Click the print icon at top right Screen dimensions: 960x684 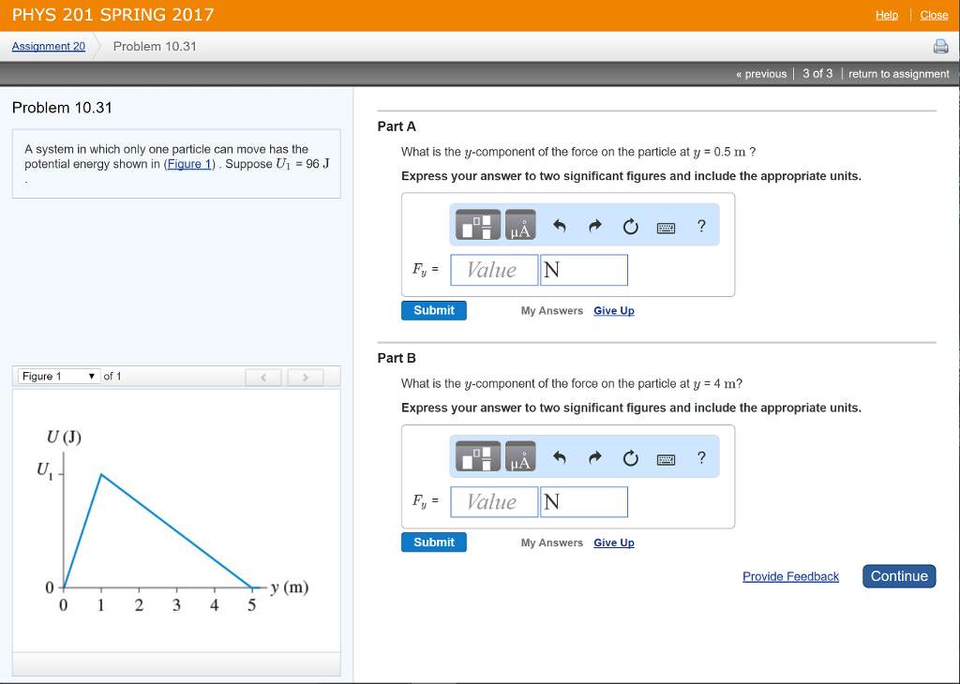point(940,44)
